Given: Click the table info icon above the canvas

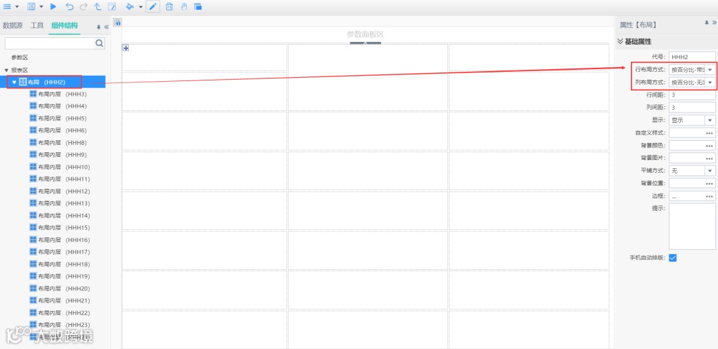Looking at the screenshot, I should (x=117, y=23).
